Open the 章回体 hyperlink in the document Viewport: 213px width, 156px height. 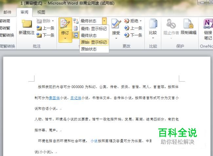tap(54, 98)
